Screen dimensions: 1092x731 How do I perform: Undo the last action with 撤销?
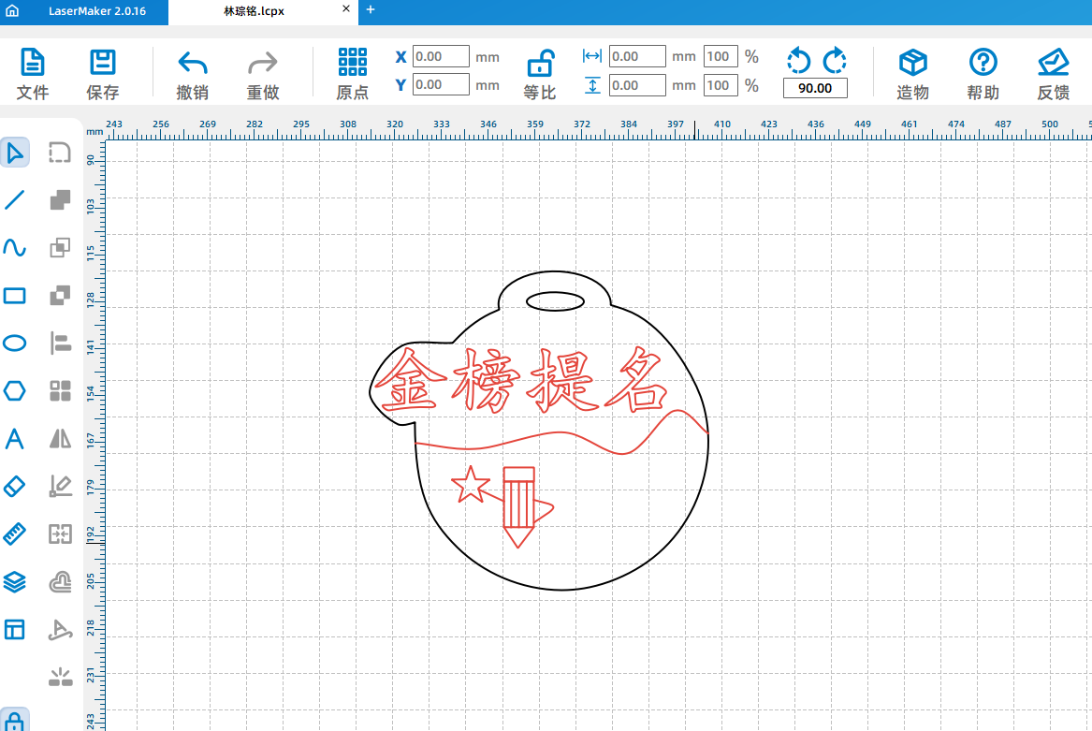[192, 75]
